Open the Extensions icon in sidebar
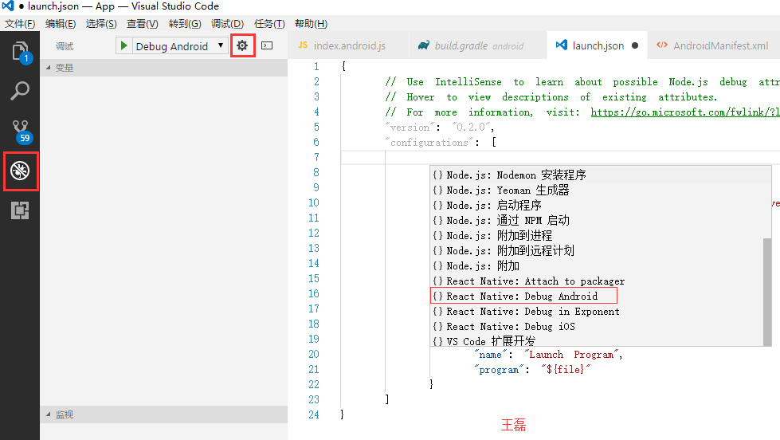This screenshot has height=440, width=780. 20,210
